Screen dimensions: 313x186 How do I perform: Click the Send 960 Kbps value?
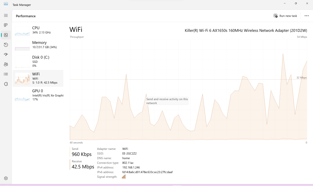click(82, 154)
